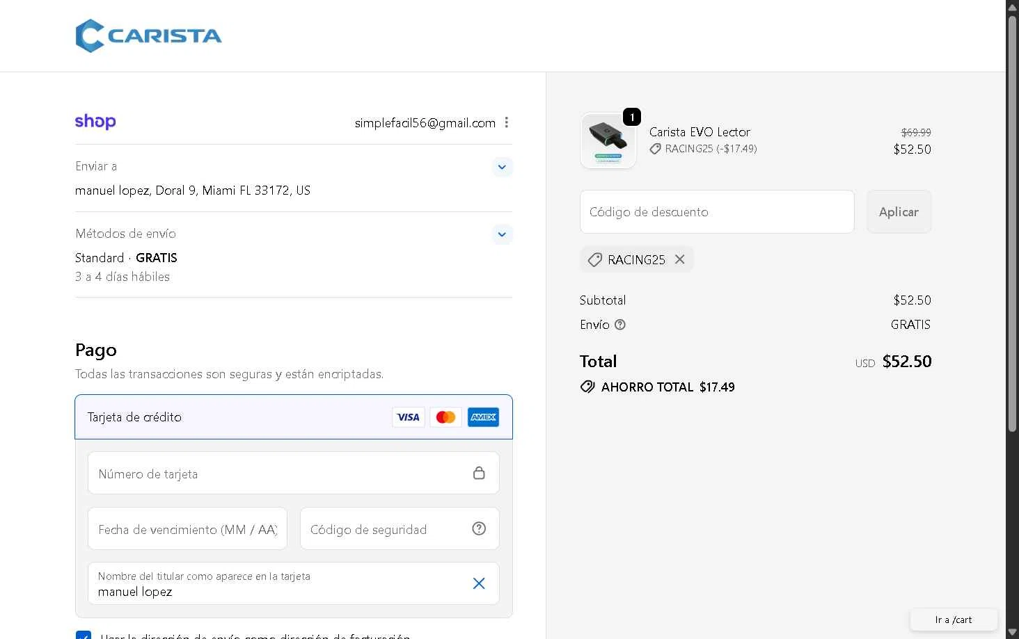
Task: Click the lock icon in card number field
Action: click(479, 473)
